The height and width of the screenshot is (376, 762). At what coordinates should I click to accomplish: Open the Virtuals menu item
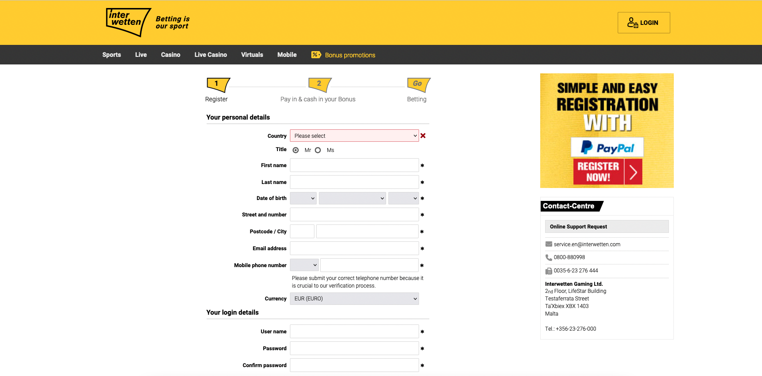(252, 55)
